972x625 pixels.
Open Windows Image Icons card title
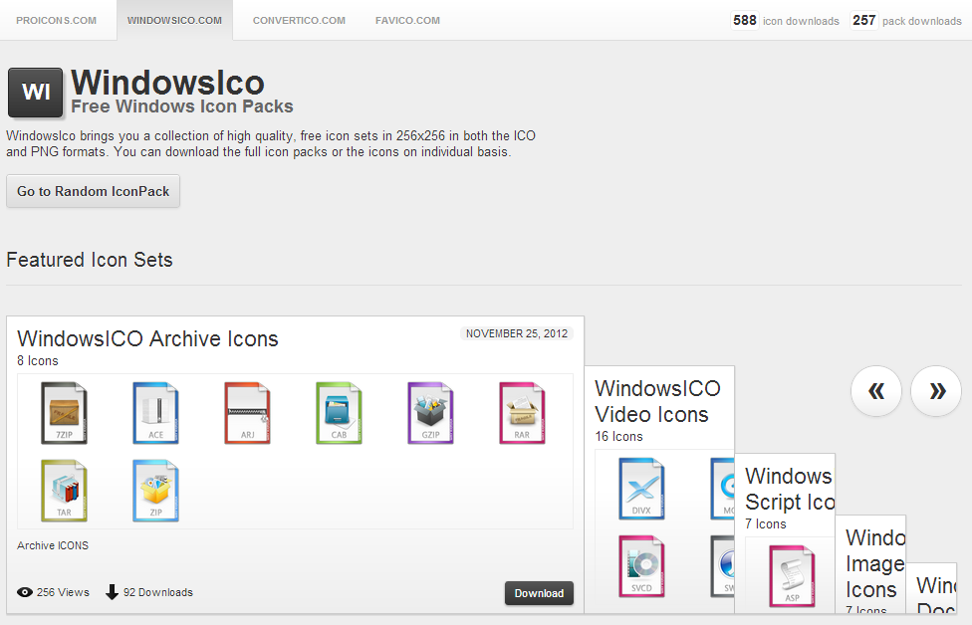tap(875, 563)
